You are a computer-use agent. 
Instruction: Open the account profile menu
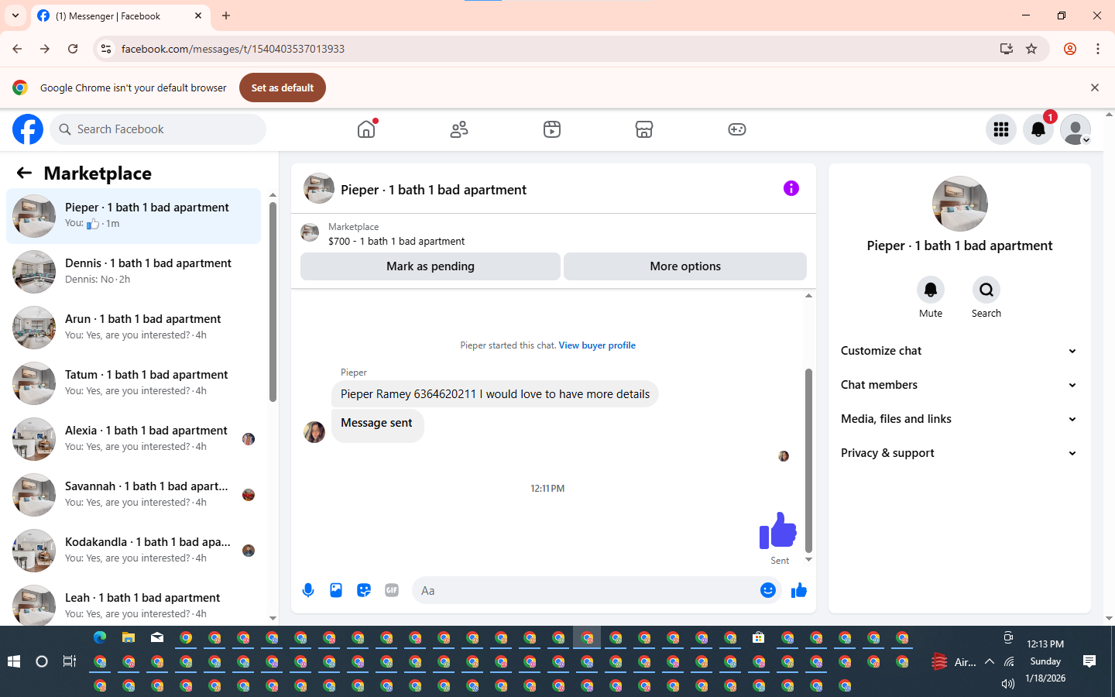point(1076,129)
